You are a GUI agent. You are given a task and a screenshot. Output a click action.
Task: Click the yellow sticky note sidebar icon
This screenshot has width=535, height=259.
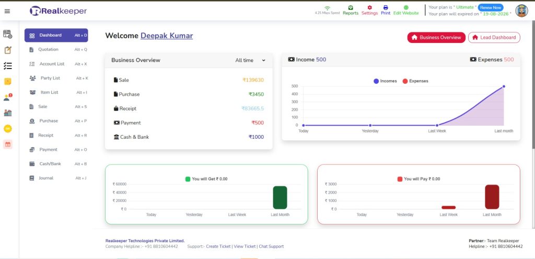(7, 81)
